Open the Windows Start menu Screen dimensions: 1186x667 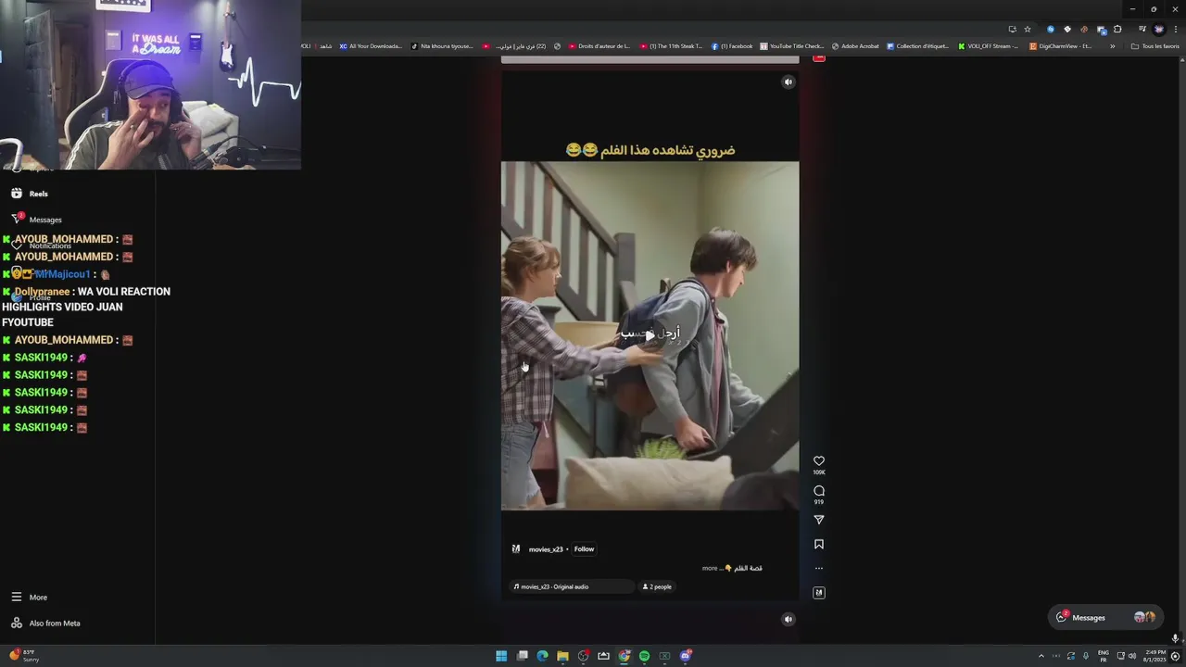pyautogui.click(x=501, y=656)
